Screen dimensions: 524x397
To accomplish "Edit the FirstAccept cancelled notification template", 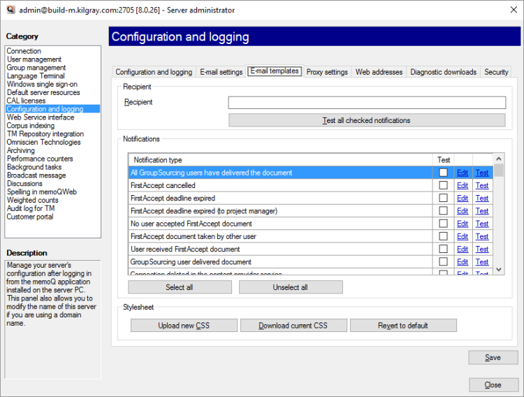I will (463, 186).
